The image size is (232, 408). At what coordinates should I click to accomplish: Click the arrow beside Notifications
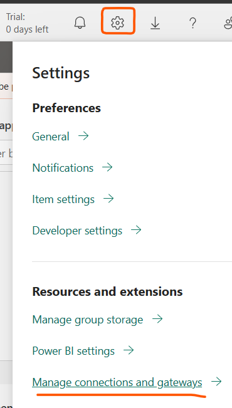[107, 167]
